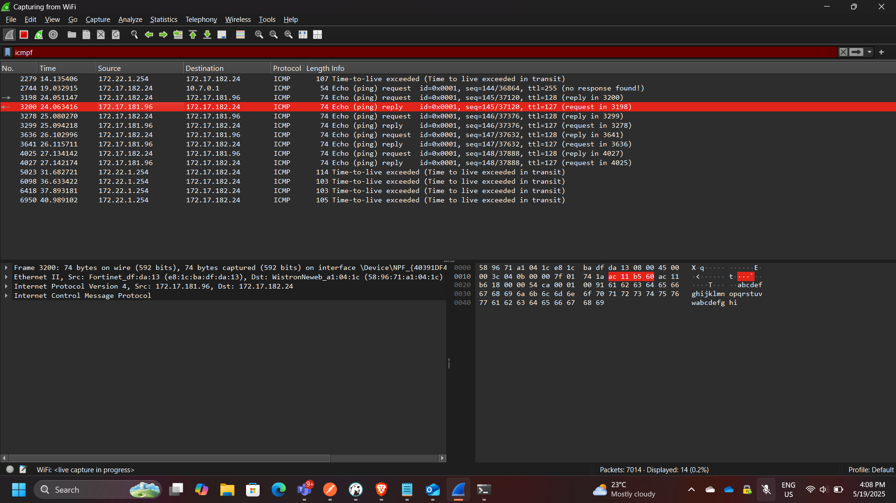
Task: Expand the Ethernet II tree item
Action: click(6, 277)
